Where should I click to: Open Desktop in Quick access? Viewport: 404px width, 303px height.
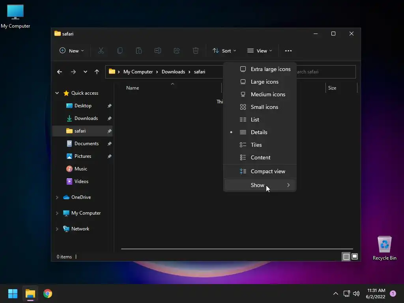tap(82, 106)
